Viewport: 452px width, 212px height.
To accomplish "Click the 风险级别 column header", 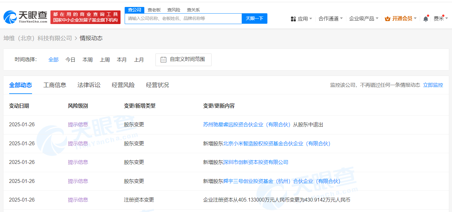I will pyautogui.click(x=78, y=106).
